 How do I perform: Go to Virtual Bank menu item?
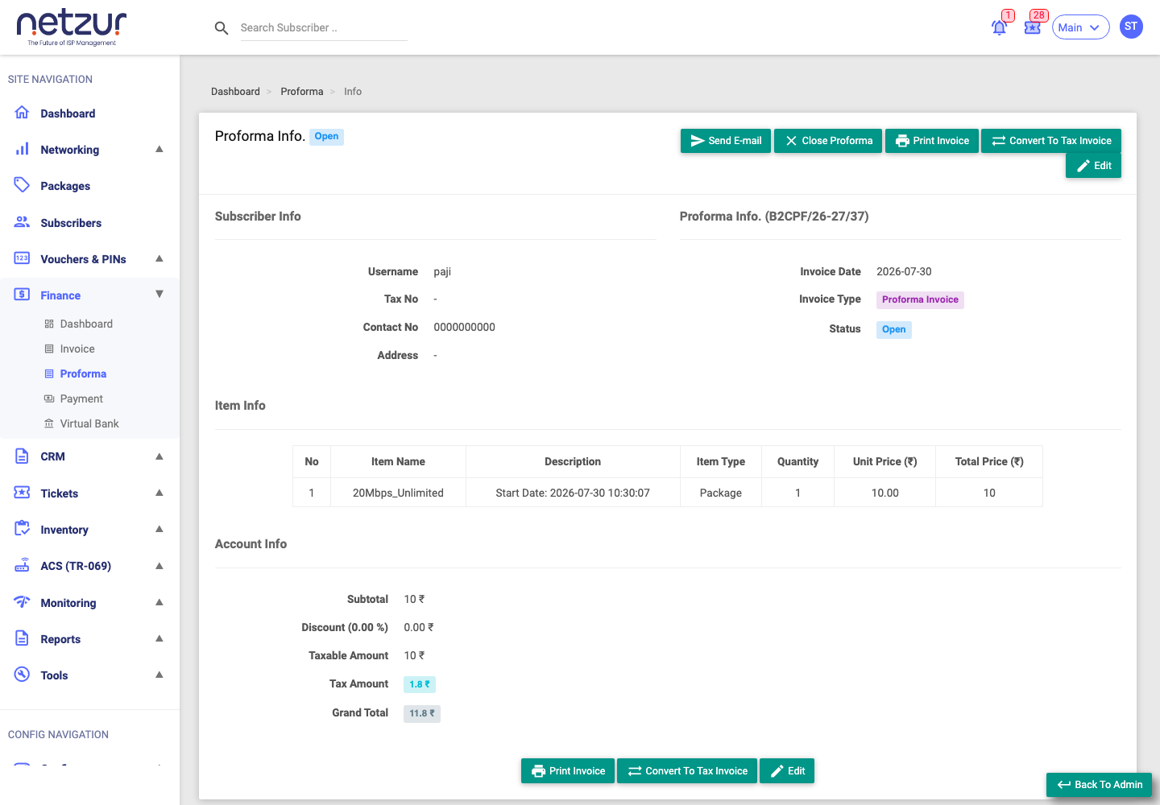click(x=89, y=423)
